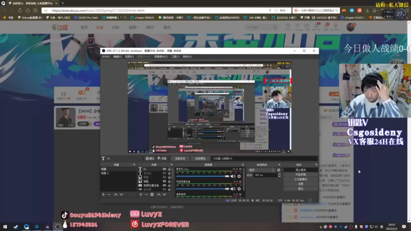Remove selected scene with minus icon
The image size is (411, 231).
click(109, 195)
